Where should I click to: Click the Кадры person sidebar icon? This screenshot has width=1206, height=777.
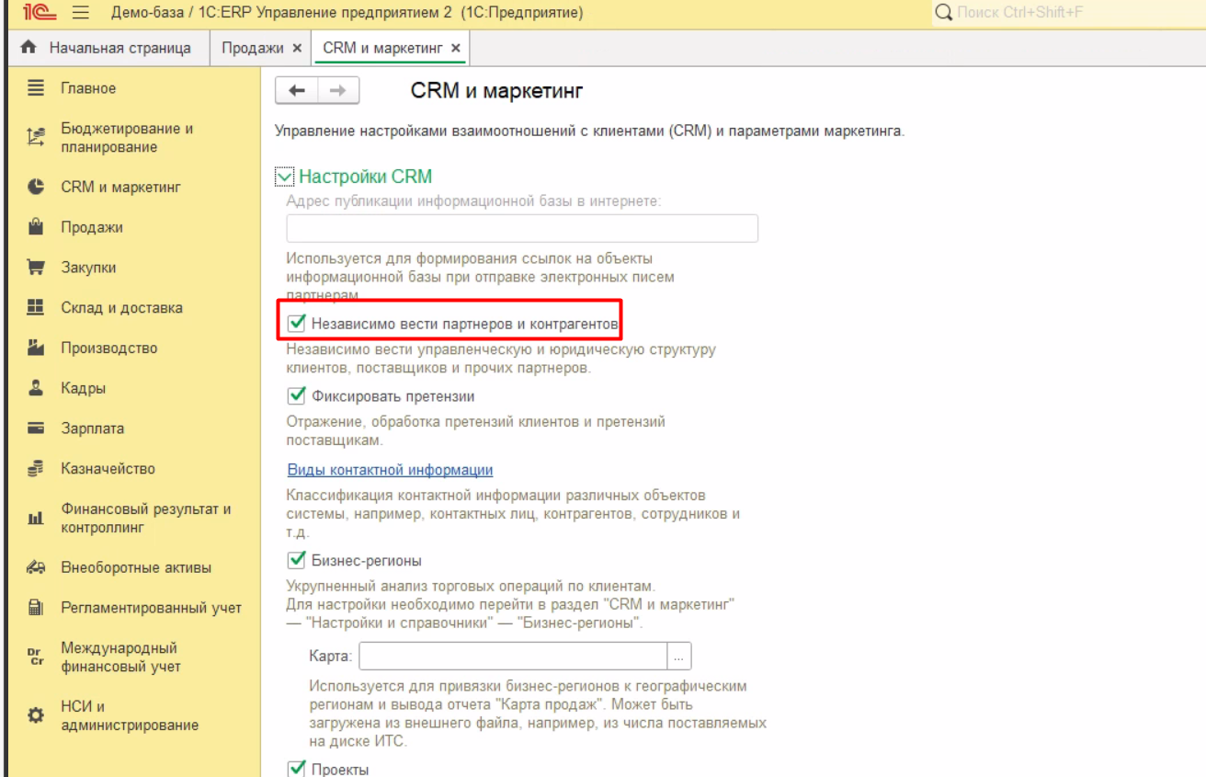[36, 388]
